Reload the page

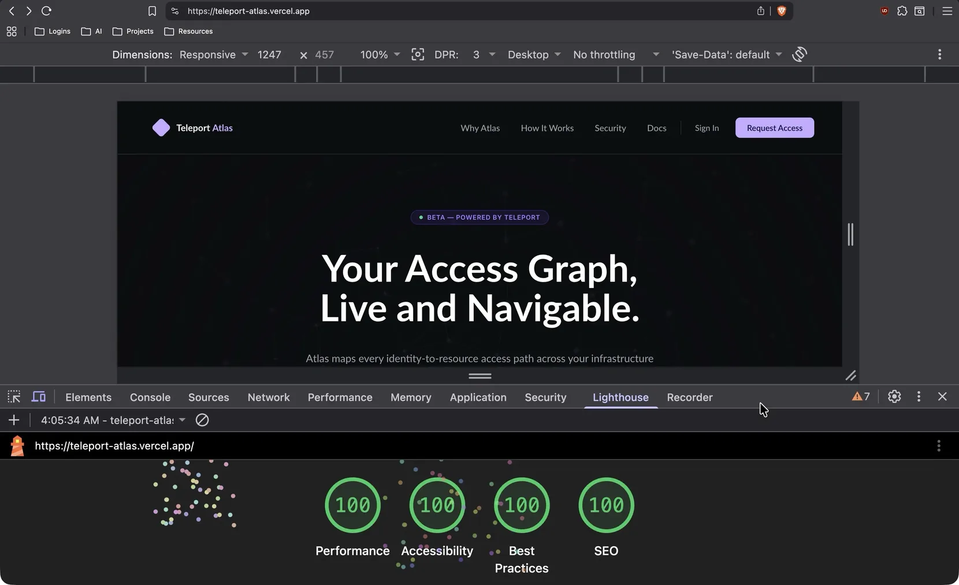(x=47, y=11)
